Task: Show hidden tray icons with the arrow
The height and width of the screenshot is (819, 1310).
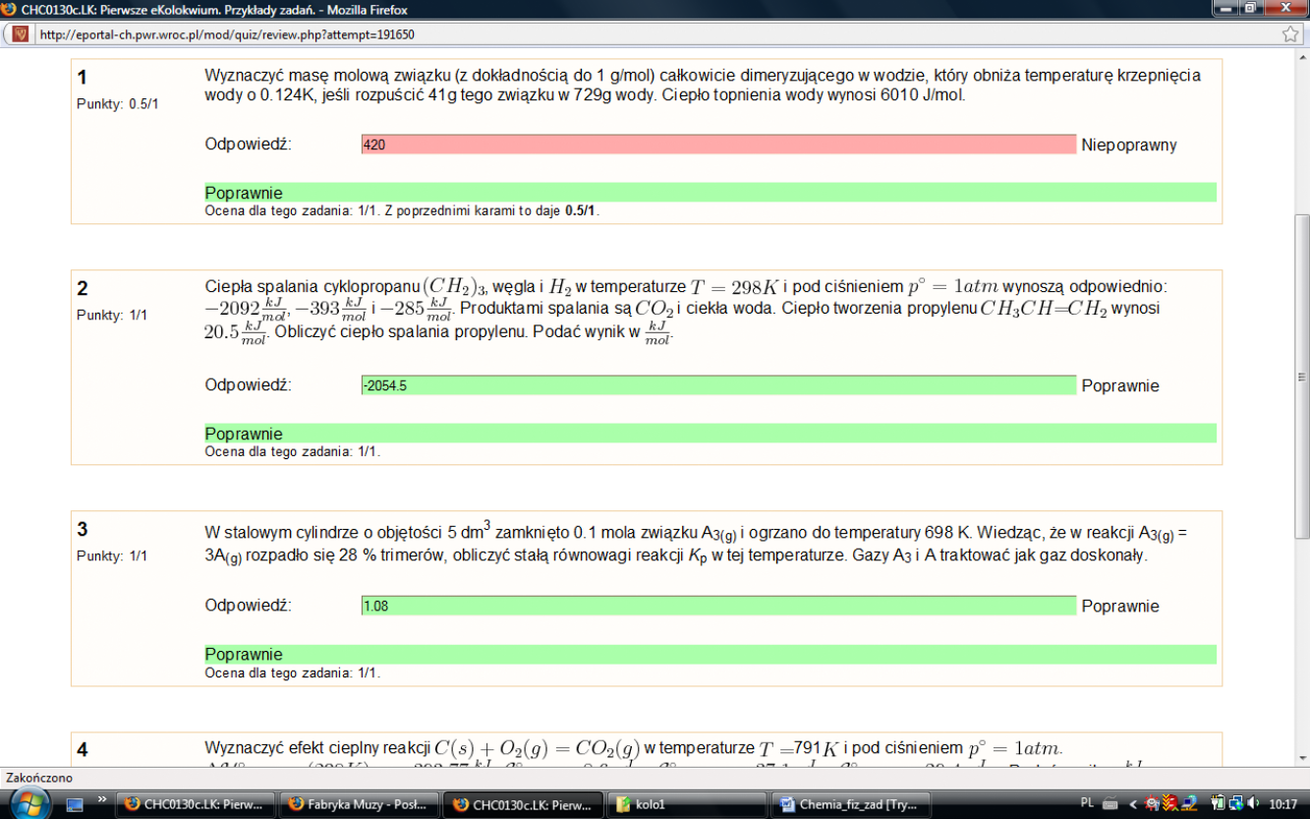Action: [x=1132, y=803]
